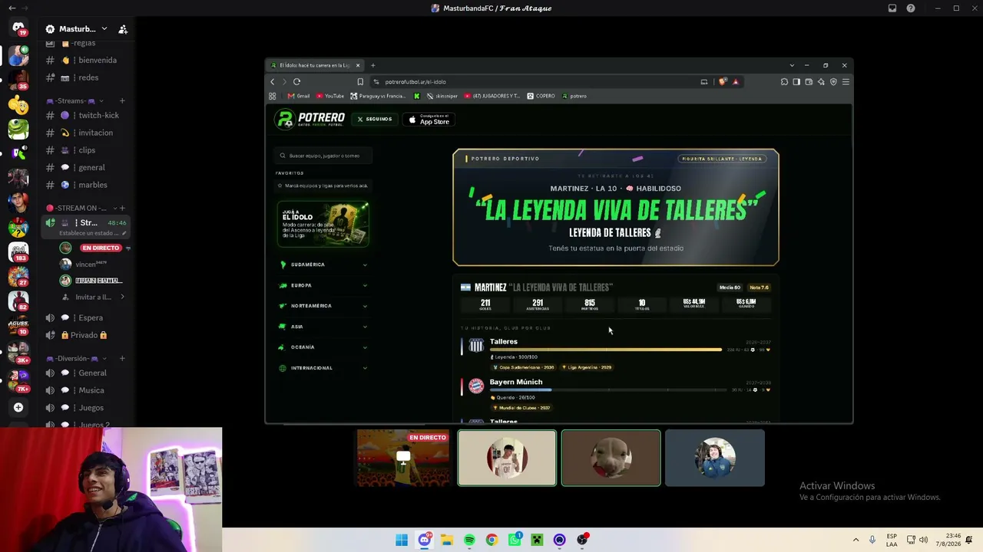This screenshot has width=983, height=552.
Task: Show hidden system tray icons
Action: [x=856, y=540]
